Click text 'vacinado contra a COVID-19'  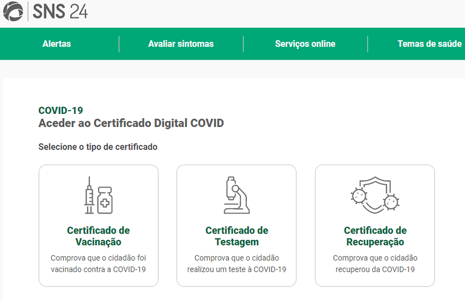tap(98, 269)
